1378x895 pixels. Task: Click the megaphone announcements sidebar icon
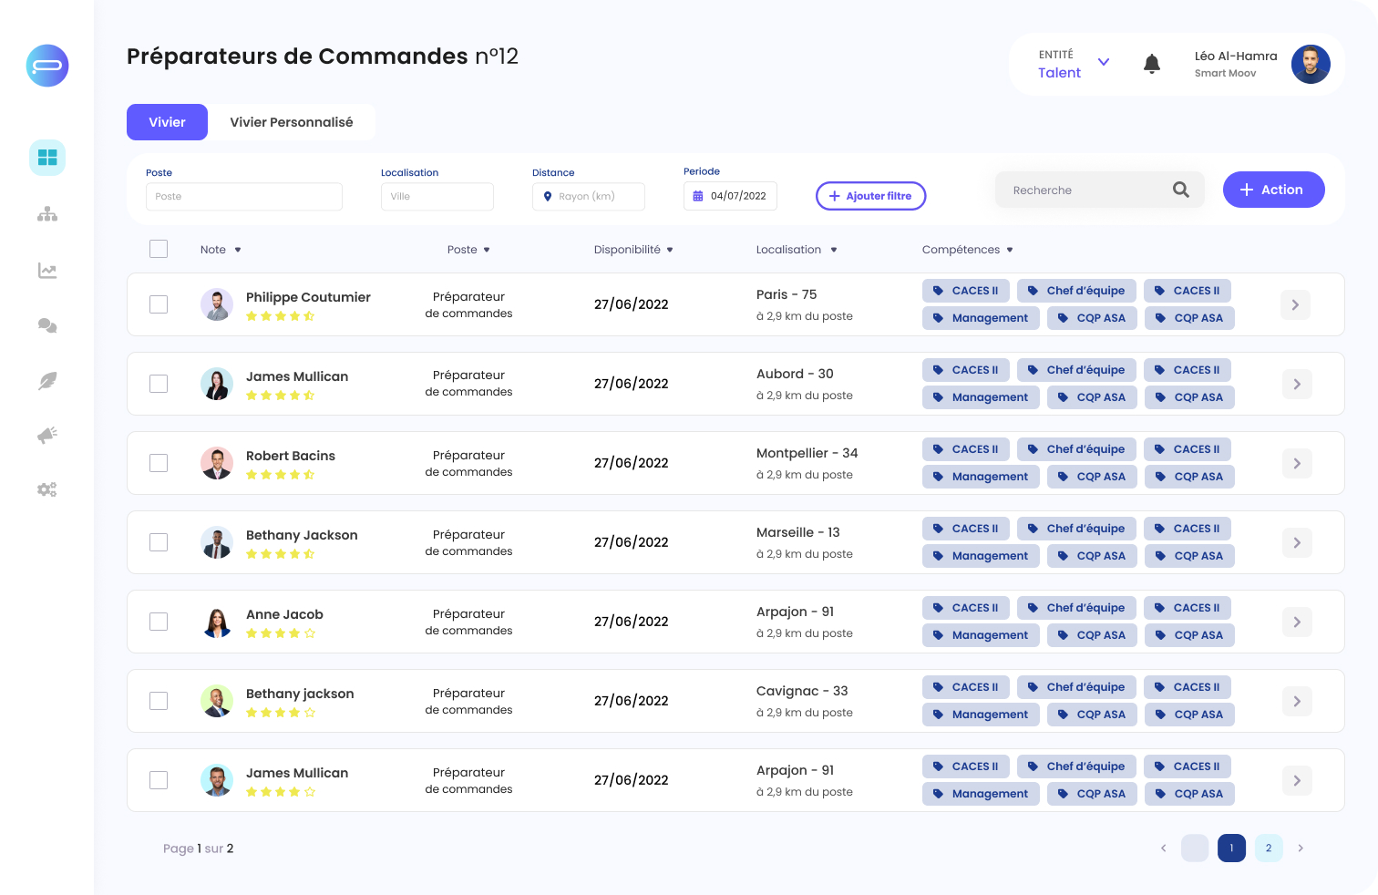click(x=47, y=436)
